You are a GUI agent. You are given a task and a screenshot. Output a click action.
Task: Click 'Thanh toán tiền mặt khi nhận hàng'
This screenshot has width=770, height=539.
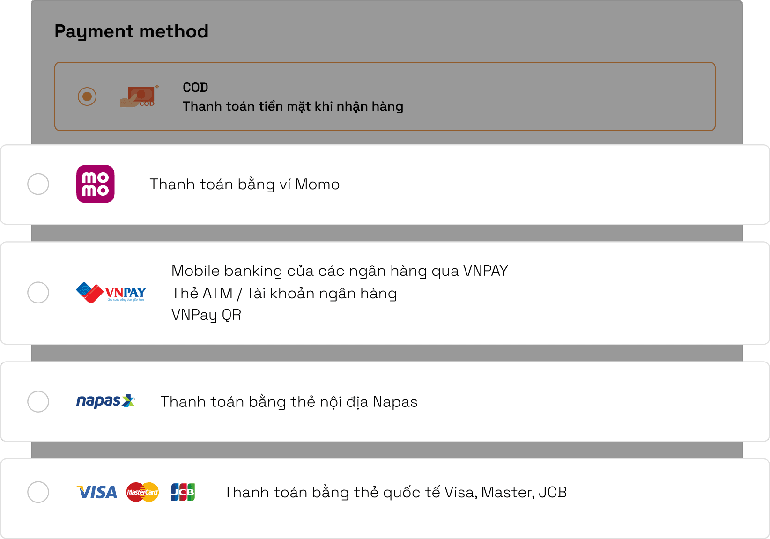tap(293, 106)
